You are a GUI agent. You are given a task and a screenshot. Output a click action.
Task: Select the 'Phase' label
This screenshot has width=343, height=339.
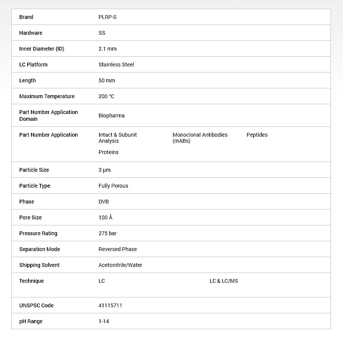coord(27,202)
